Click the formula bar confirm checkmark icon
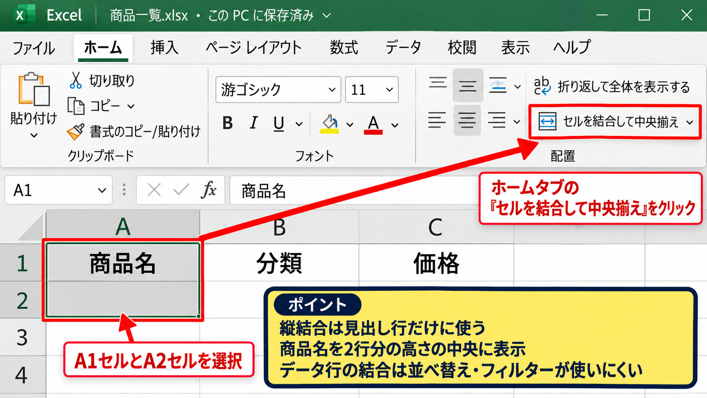 pyautogui.click(x=181, y=190)
